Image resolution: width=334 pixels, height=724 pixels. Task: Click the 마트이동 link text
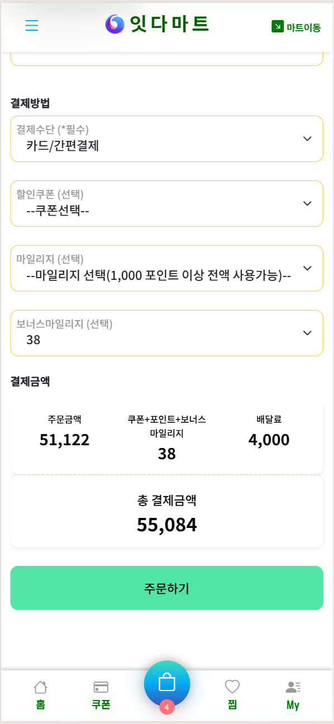(x=304, y=27)
